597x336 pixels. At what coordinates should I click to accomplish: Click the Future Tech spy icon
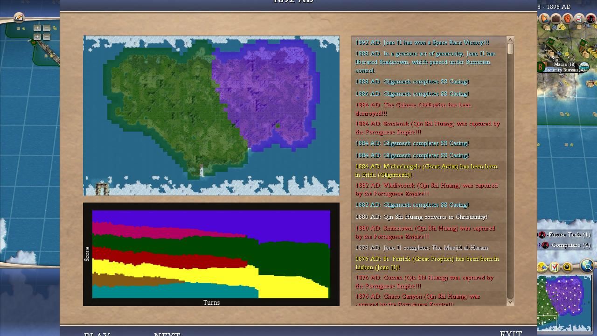click(542, 235)
